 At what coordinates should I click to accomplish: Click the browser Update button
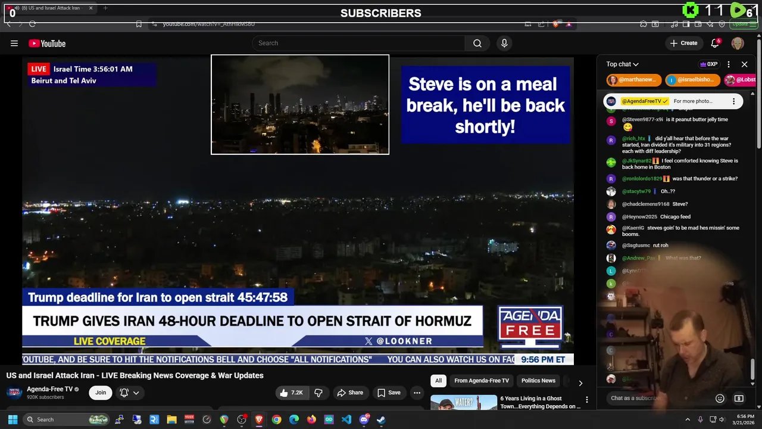point(744,24)
